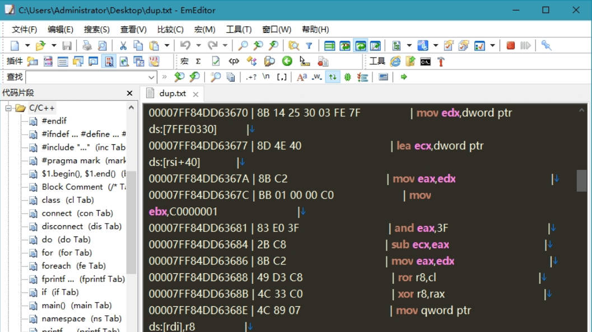592x332 pixels.
Task: Launch Internet Explorer from the 工具 toolbar
Action: 394,61
